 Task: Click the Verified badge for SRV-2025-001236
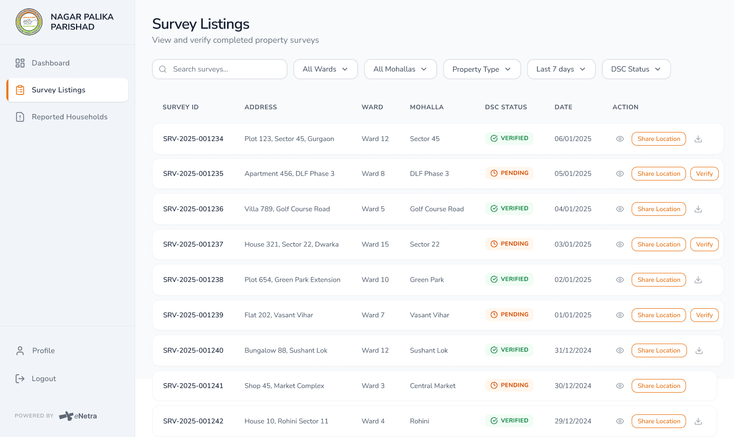click(509, 208)
